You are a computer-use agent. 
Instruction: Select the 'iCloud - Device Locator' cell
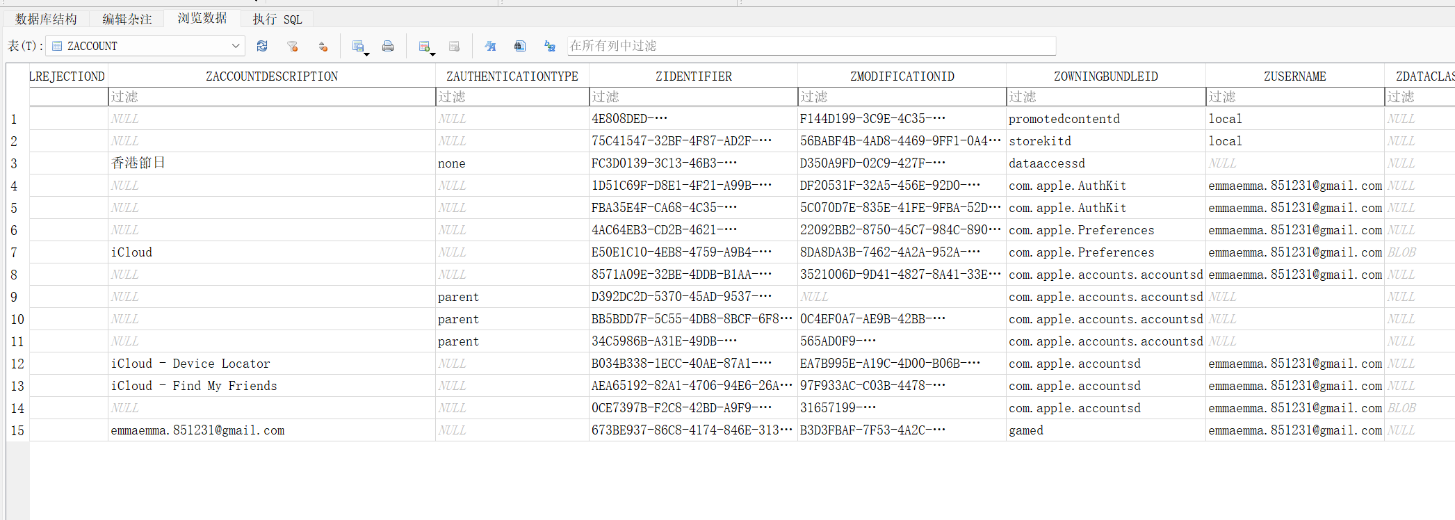(x=272, y=364)
